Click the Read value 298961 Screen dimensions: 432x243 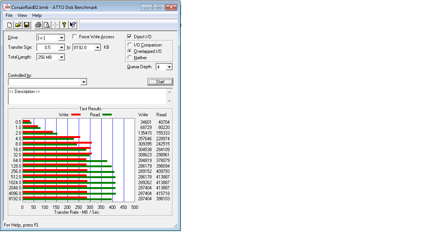163,155
